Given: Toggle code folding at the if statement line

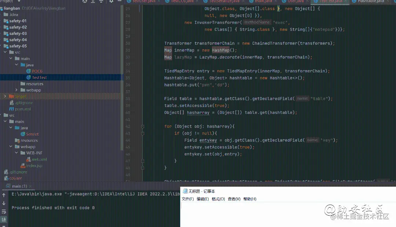Looking at the screenshot, I should [142, 133].
